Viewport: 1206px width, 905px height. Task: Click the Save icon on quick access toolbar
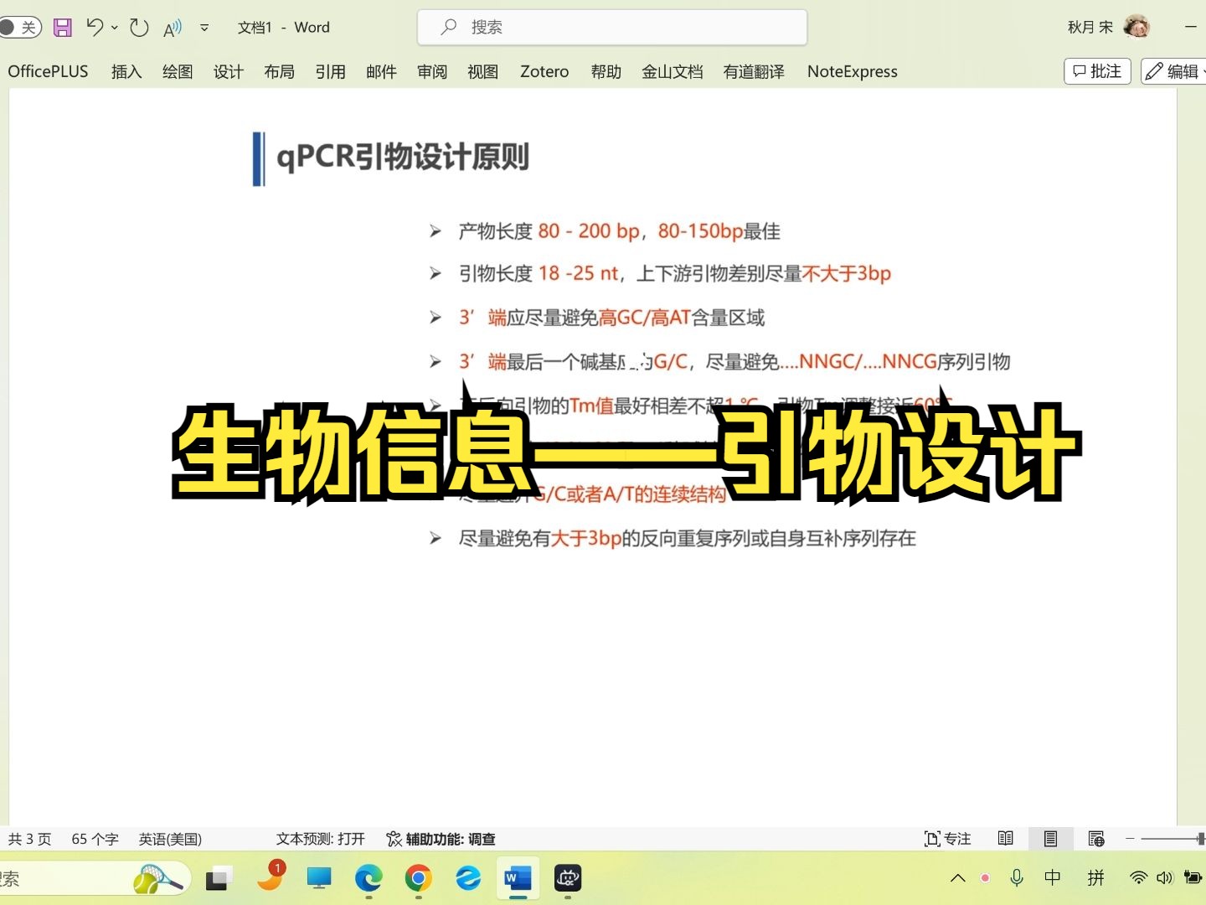(x=62, y=27)
